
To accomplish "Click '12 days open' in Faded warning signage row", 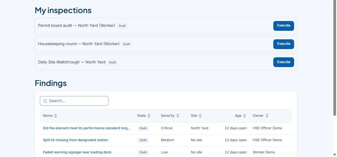I will pos(236,152).
